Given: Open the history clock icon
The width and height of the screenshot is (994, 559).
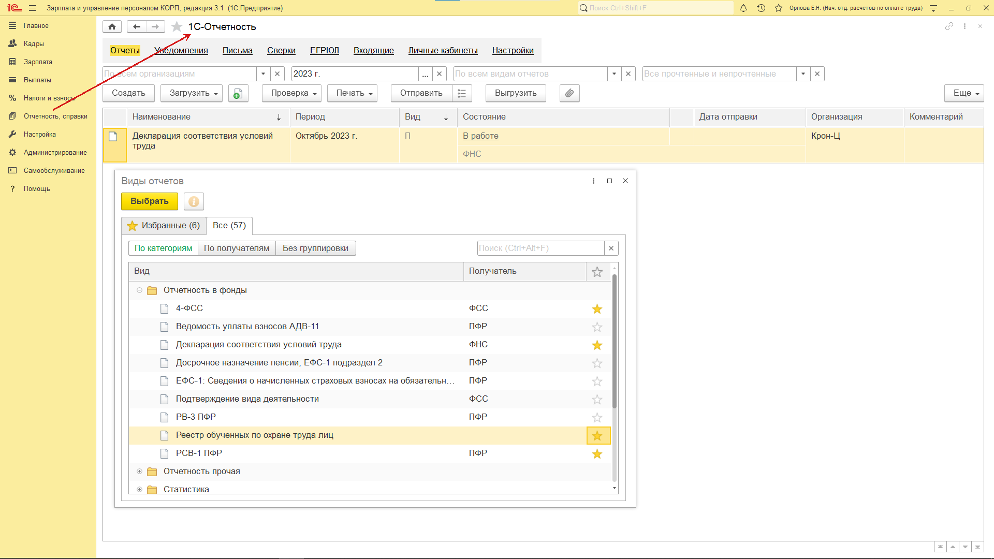Looking at the screenshot, I should click(761, 8).
